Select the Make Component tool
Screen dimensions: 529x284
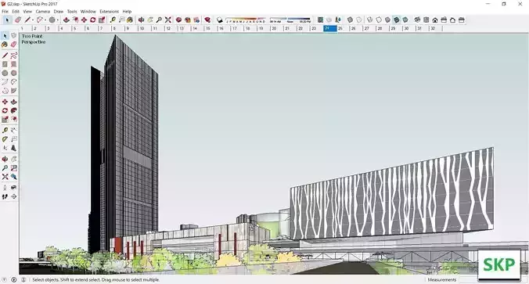point(13,35)
